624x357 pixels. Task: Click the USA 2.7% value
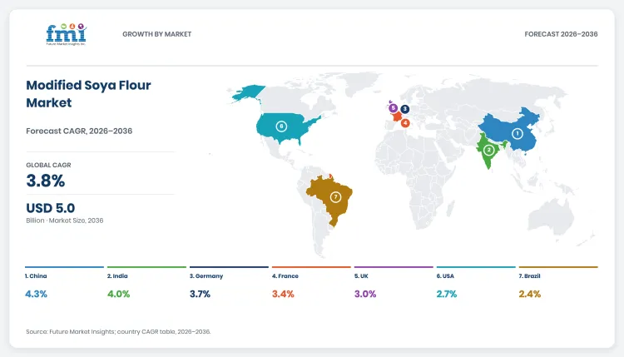coord(447,294)
